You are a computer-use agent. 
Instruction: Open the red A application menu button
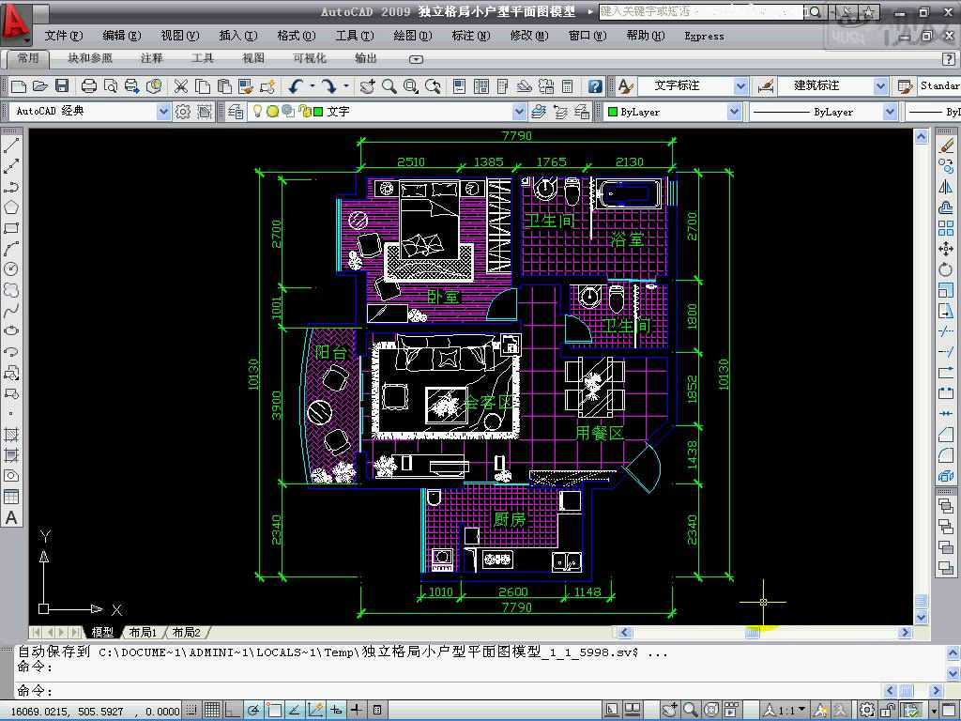[16, 23]
